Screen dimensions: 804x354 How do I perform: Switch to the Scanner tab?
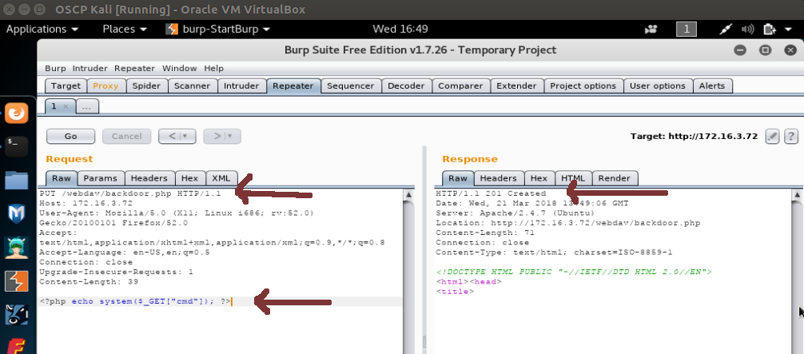[x=193, y=86]
